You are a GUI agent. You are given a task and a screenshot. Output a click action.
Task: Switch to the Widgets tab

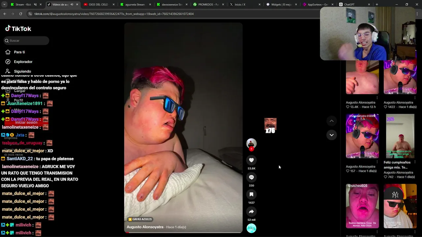coord(281,5)
